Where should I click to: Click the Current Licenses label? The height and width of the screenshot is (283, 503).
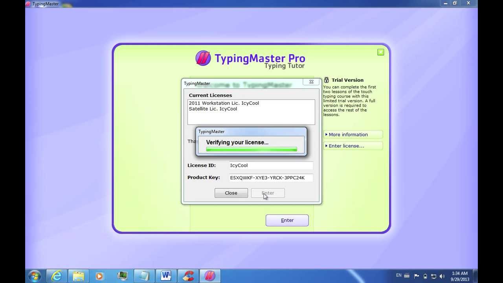210,95
